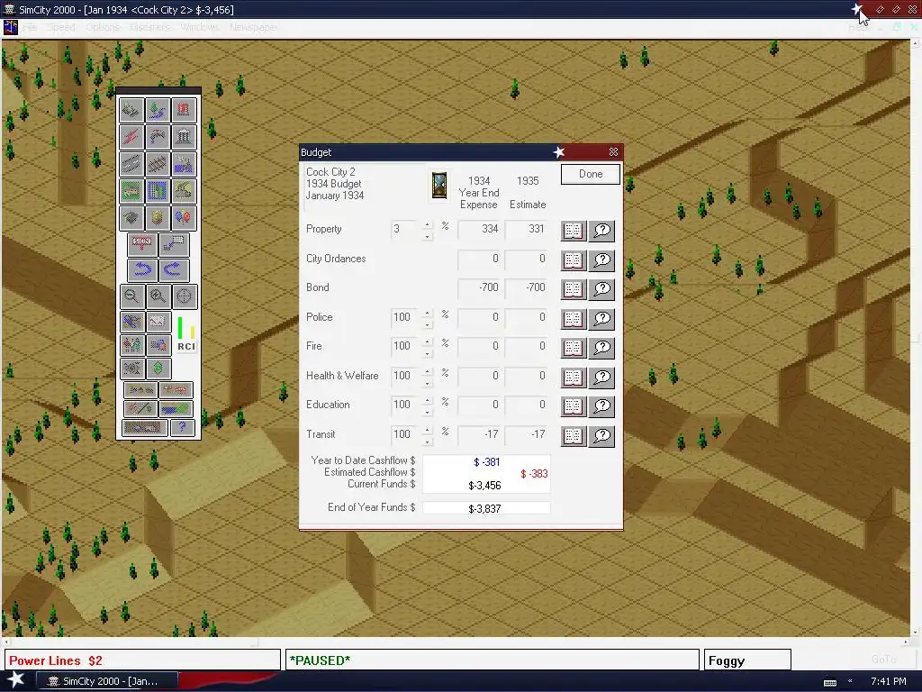922x692 pixels.
Task: Select the Landscape trees and water tool
Action: pos(158,110)
